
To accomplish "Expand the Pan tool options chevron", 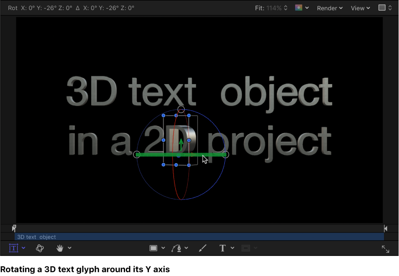I will pyautogui.click(x=70, y=248).
